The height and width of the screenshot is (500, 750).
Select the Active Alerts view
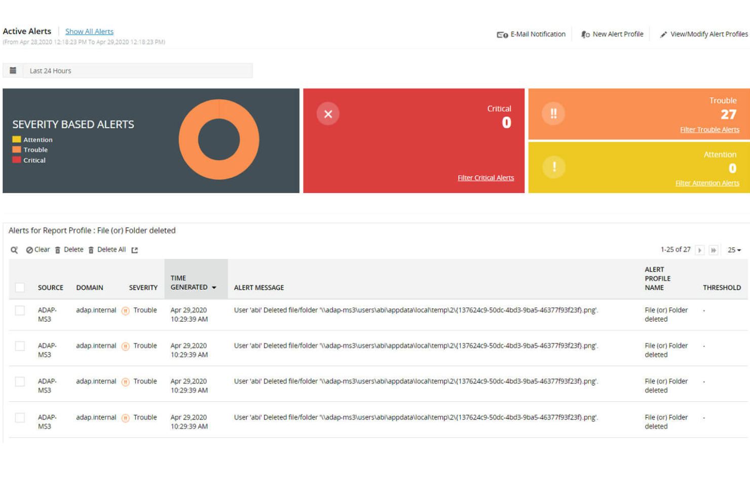coord(27,31)
